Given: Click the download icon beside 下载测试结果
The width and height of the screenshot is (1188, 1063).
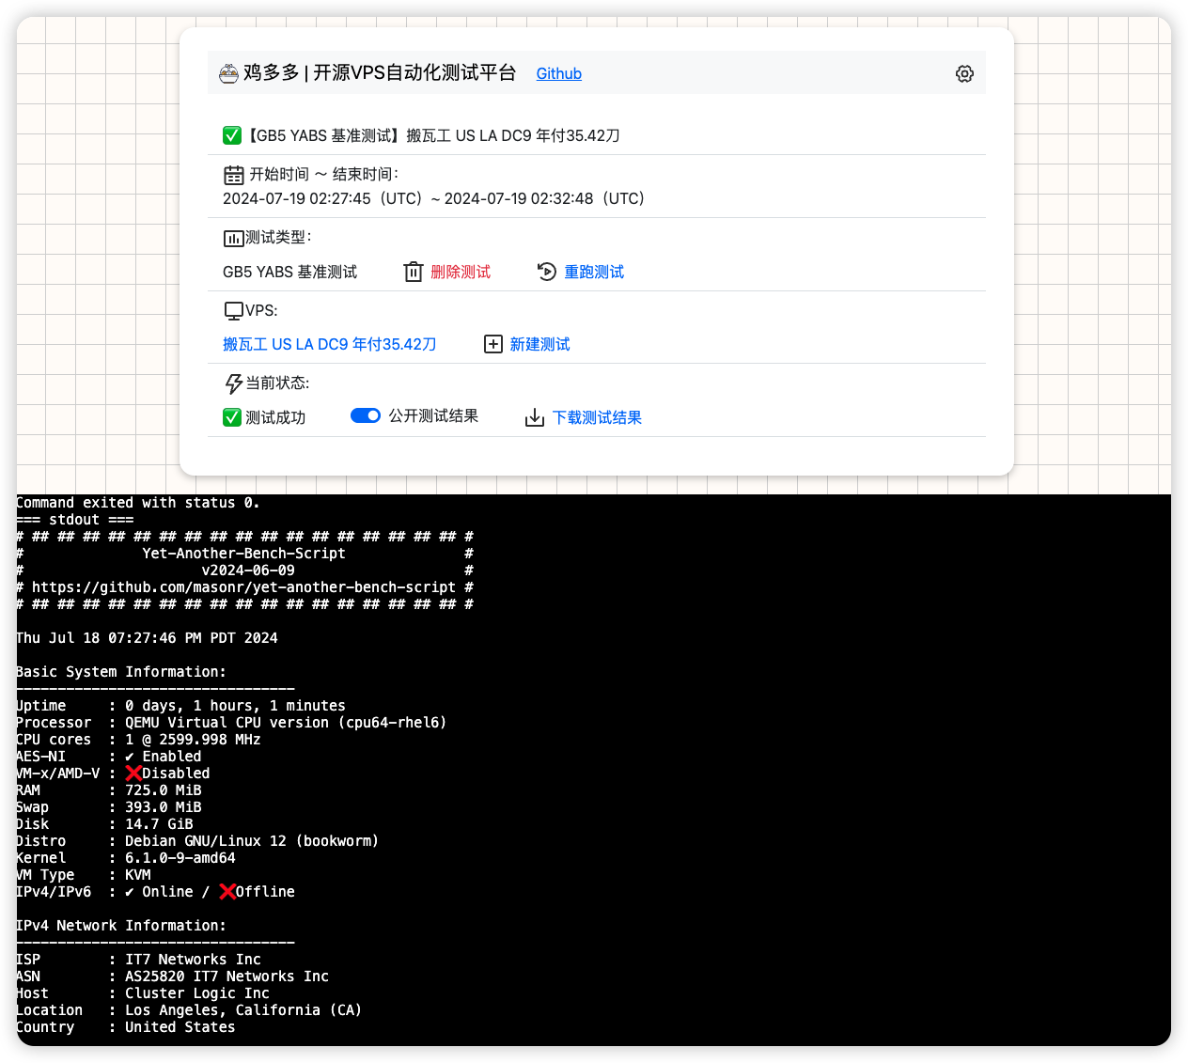Looking at the screenshot, I should click(534, 417).
